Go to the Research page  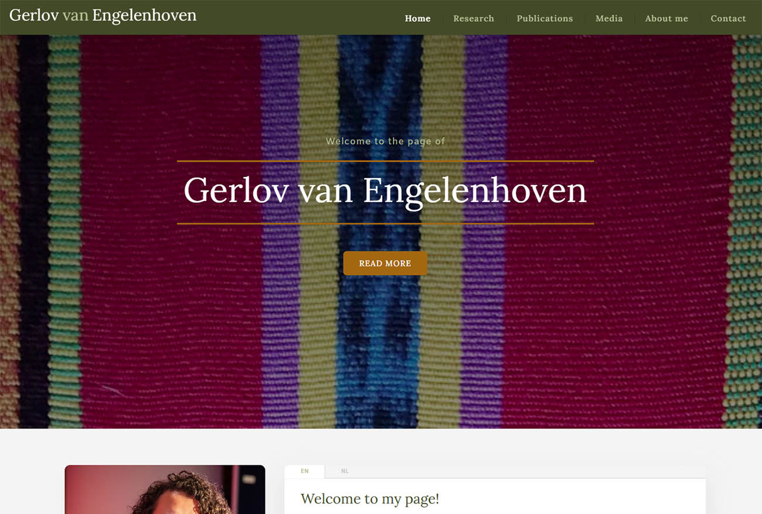click(x=474, y=18)
